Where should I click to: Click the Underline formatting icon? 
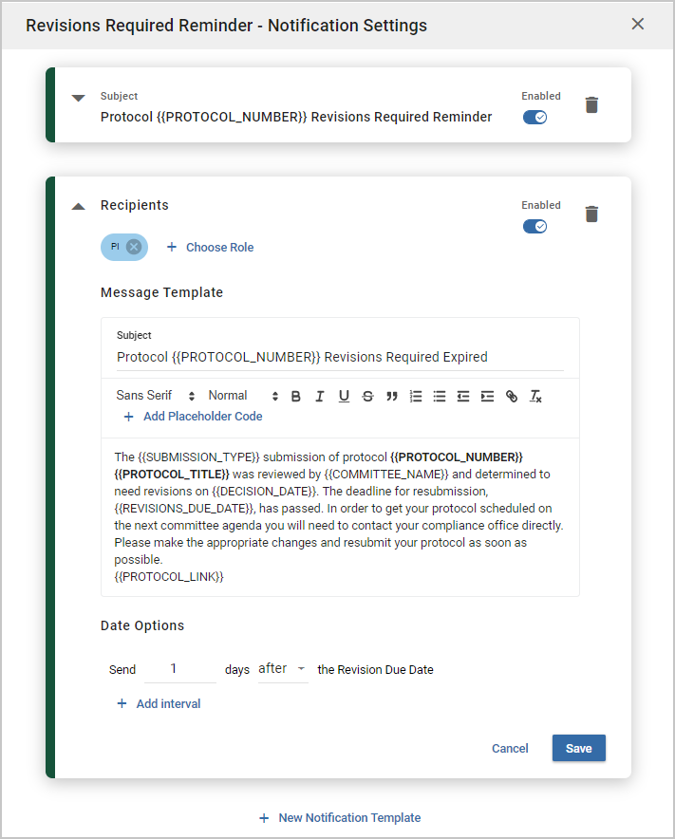pos(344,396)
